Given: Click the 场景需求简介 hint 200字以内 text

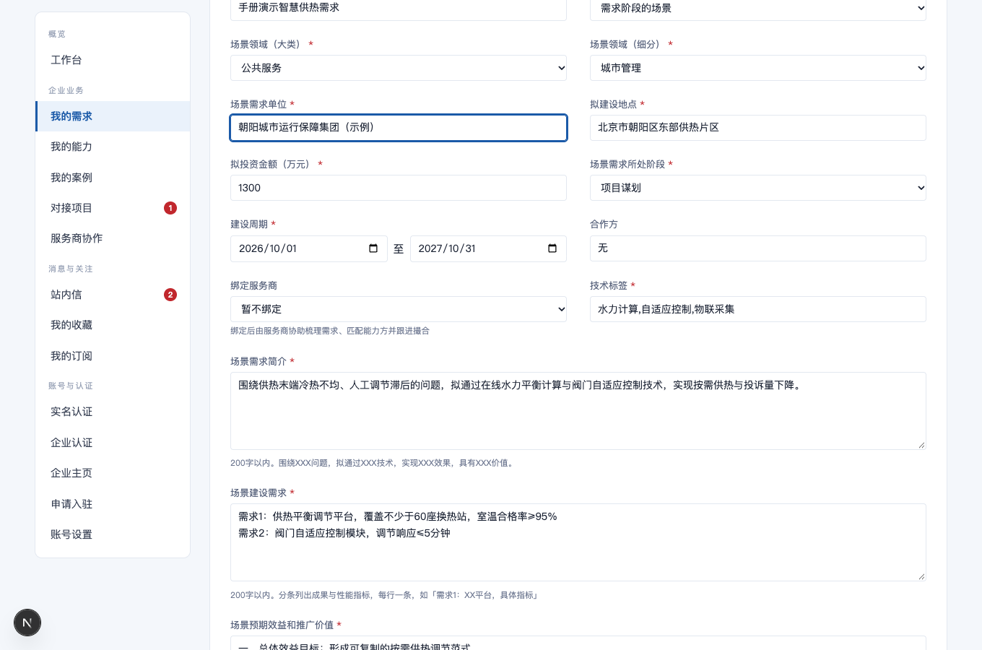Looking at the screenshot, I should [x=373, y=463].
